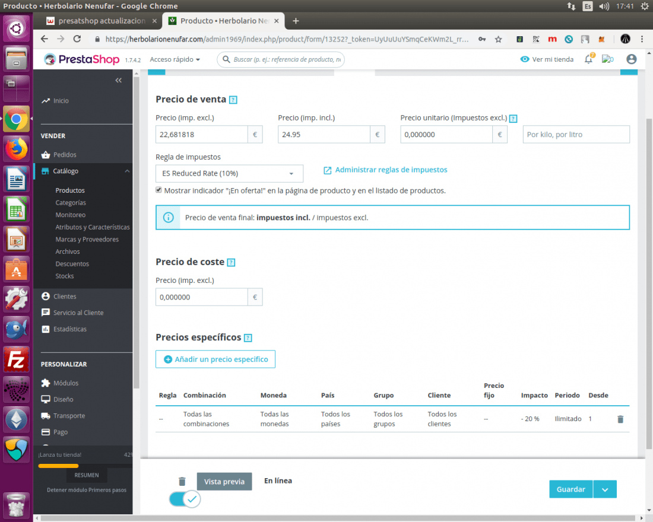Viewport: 653px width, 522px height.
Task: Click the Precio unitario input field
Action: 446,135
